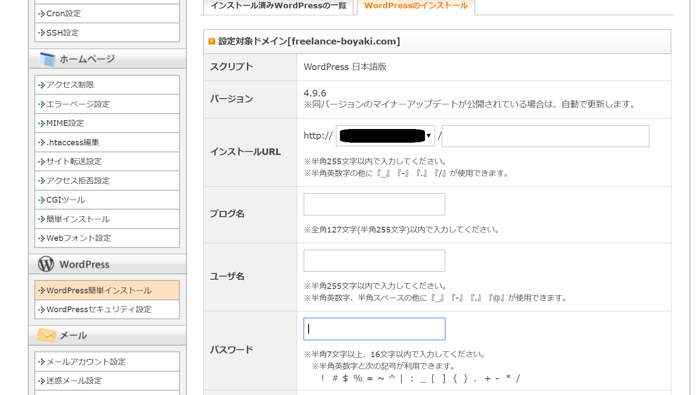This screenshot has height=395, width=697.
Task: Click the version value 4.9.6
Action: pyautogui.click(x=315, y=93)
